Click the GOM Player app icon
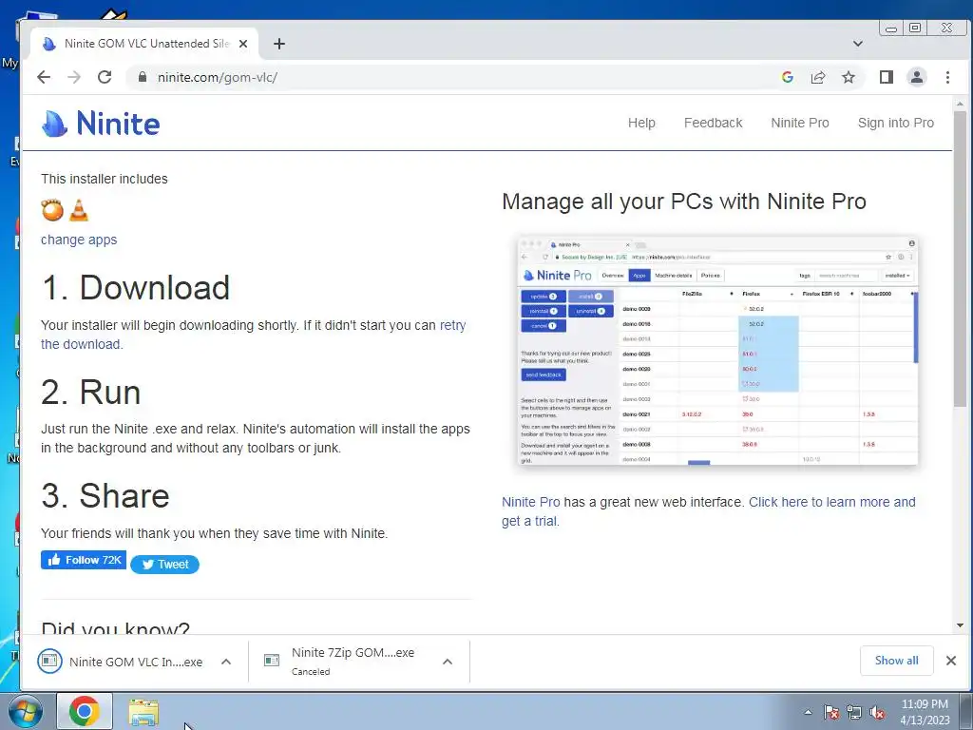Screen dimensions: 973x730 [52, 210]
